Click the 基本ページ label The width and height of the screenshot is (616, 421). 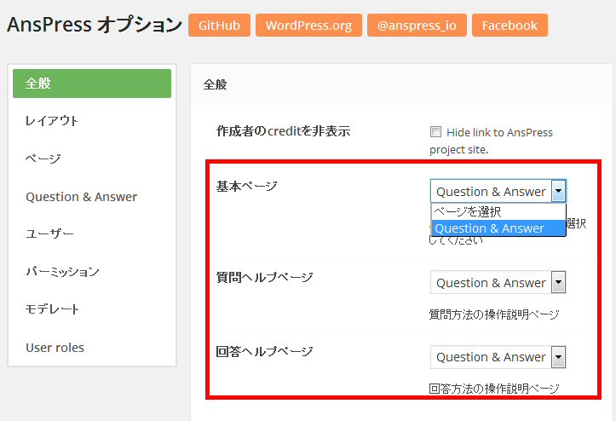pos(247,186)
